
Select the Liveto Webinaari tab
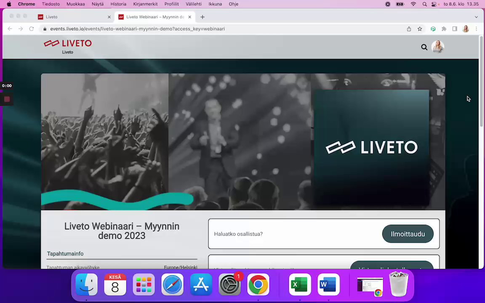[155, 17]
